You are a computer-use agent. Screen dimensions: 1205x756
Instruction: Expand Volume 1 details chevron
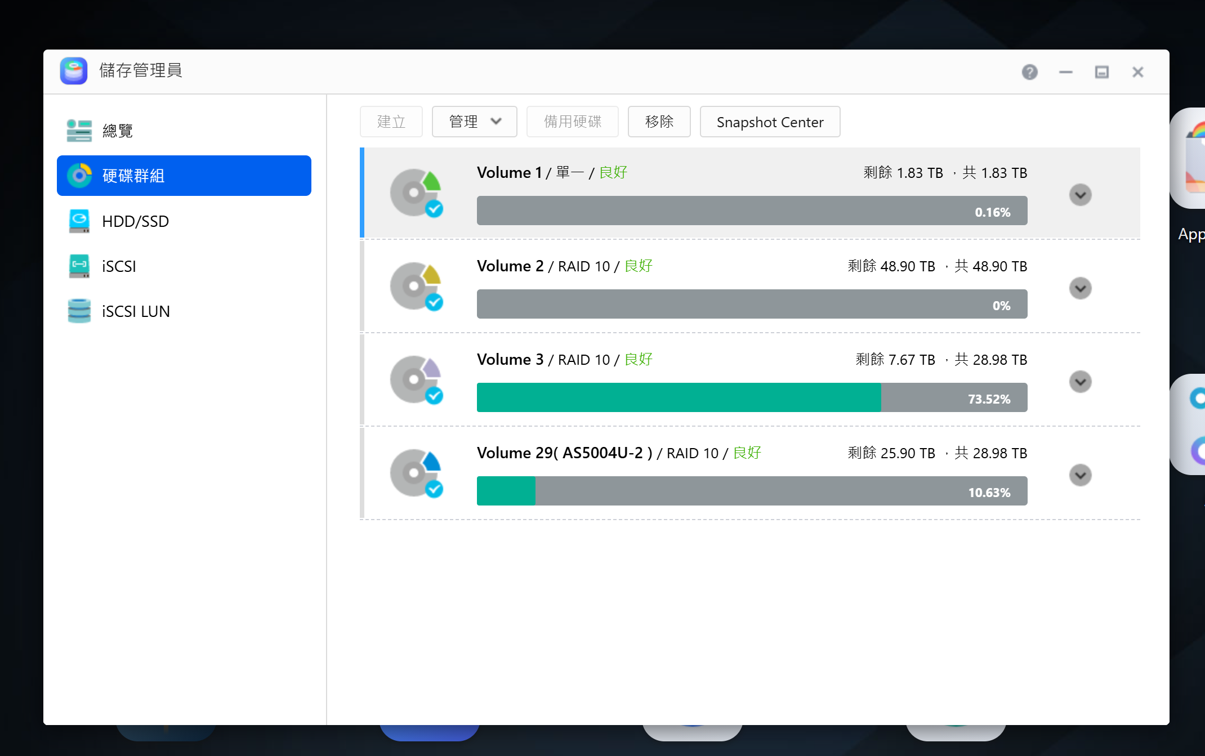coord(1081,195)
